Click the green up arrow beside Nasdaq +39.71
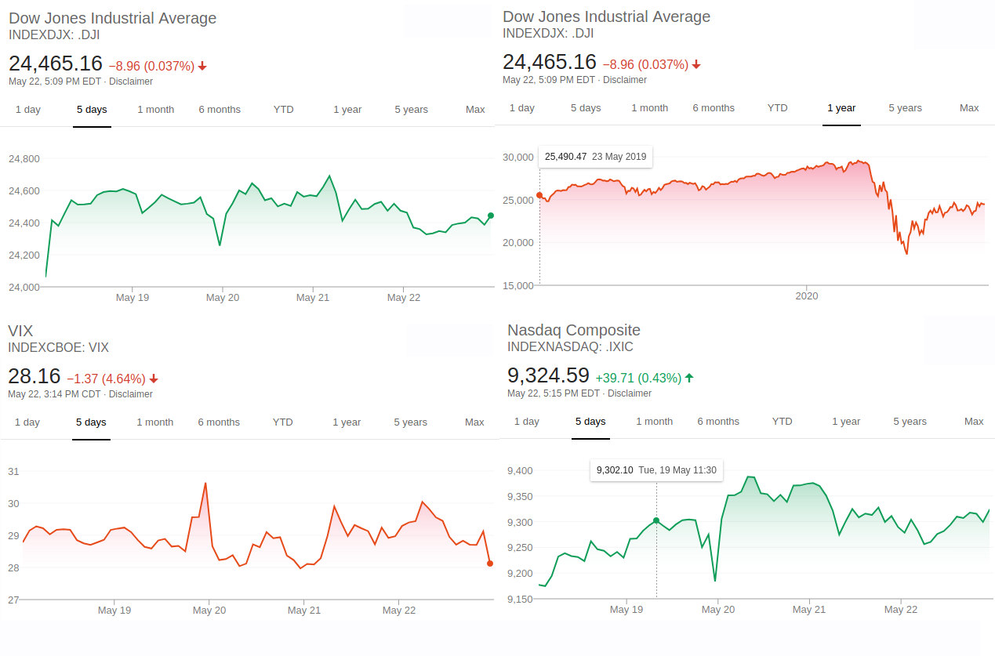Screen dimensions: 995x656 click(x=689, y=378)
